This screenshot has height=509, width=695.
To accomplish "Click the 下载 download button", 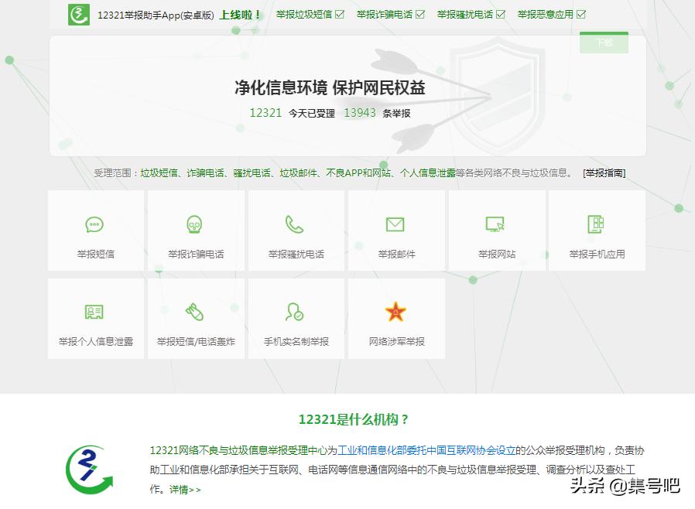I will coord(604,43).
